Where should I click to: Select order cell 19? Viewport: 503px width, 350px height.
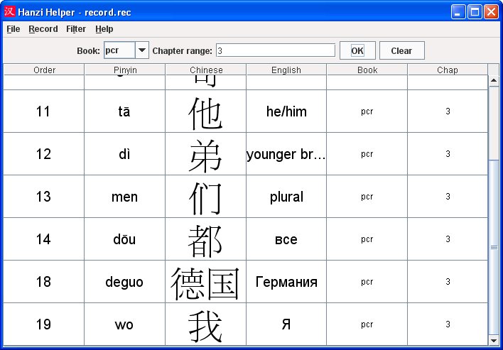click(x=43, y=324)
